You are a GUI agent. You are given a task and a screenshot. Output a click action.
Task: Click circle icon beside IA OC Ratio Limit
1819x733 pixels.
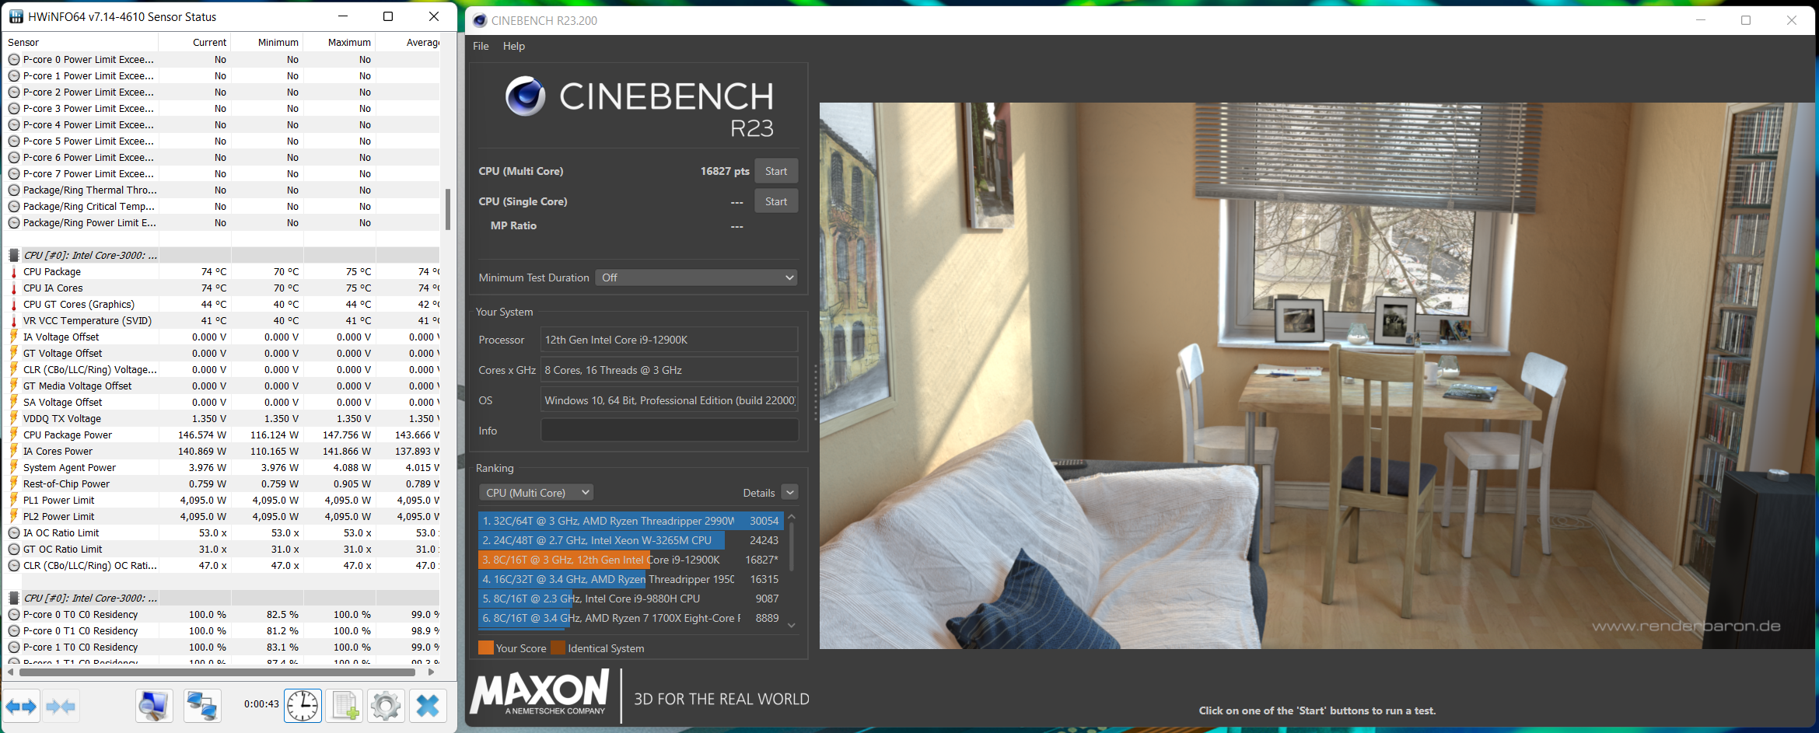(x=14, y=532)
